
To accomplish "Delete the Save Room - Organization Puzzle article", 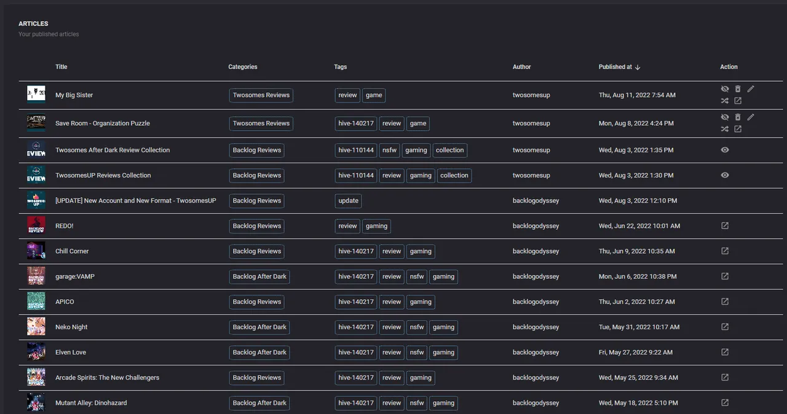I will [738, 117].
